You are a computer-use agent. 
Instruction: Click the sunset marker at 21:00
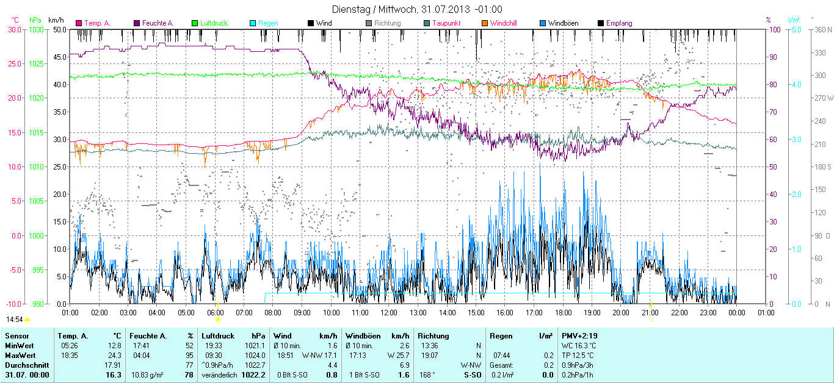click(x=651, y=319)
